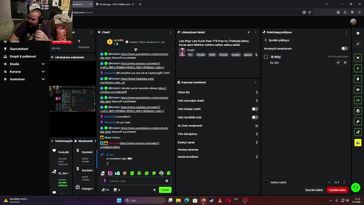Toggle the stream preview widget sidebar icon

click(358, 58)
